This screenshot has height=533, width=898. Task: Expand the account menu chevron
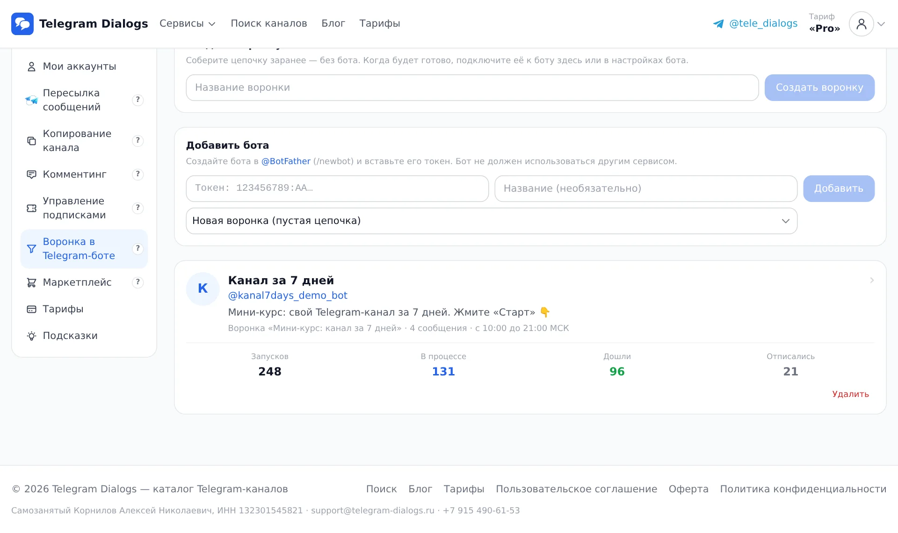point(881,24)
